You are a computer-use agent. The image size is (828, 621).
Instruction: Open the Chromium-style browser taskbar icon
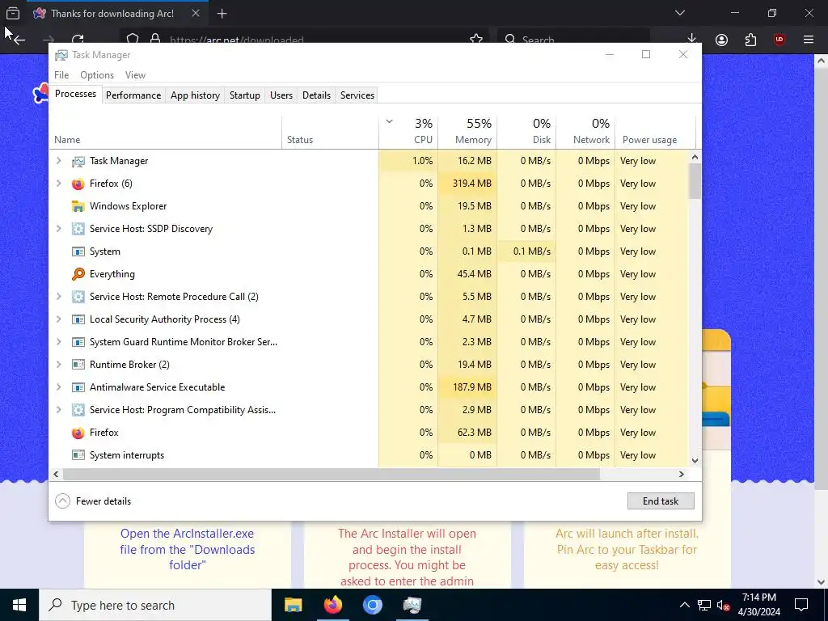(x=372, y=605)
